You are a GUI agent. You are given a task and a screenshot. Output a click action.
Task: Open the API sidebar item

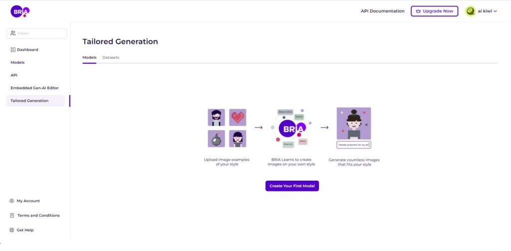point(14,75)
